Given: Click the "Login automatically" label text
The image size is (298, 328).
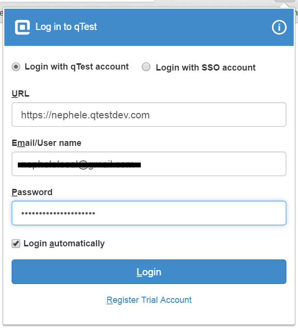Looking at the screenshot, I should coord(64,243).
